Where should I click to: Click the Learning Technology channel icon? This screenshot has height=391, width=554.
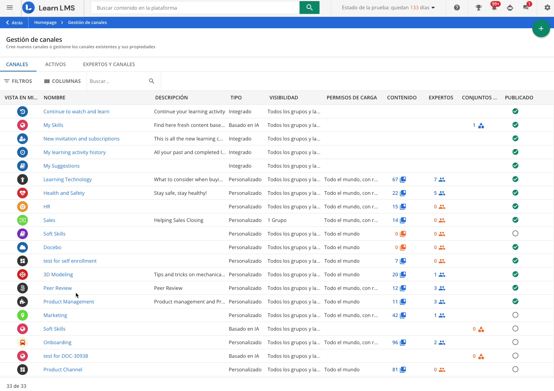pyautogui.click(x=23, y=179)
